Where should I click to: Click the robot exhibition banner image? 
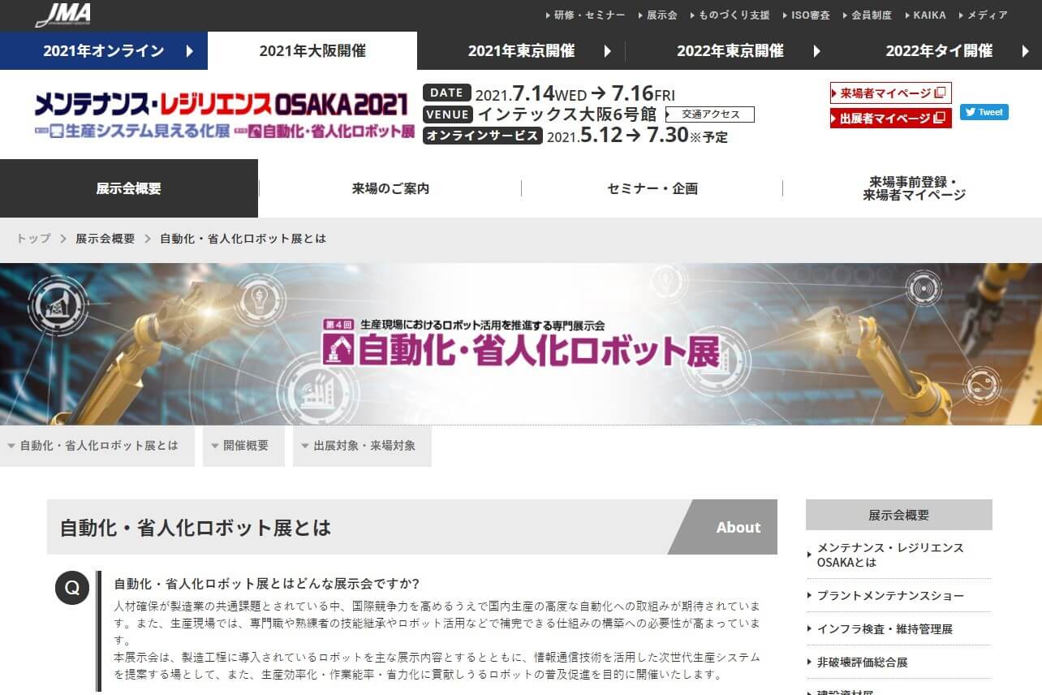click(x=521, y=343)
